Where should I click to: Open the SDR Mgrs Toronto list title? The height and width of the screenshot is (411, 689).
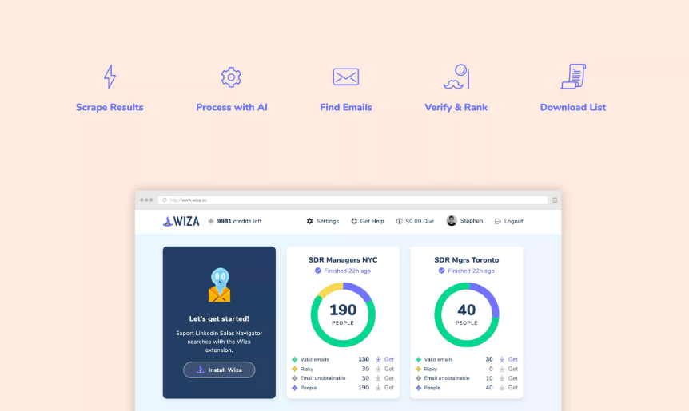pyautogui.click(x=467, y=259)
